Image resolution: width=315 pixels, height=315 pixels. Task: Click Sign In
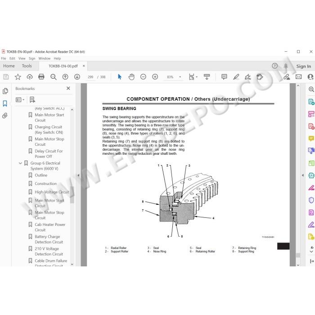(x=304, y=66)
